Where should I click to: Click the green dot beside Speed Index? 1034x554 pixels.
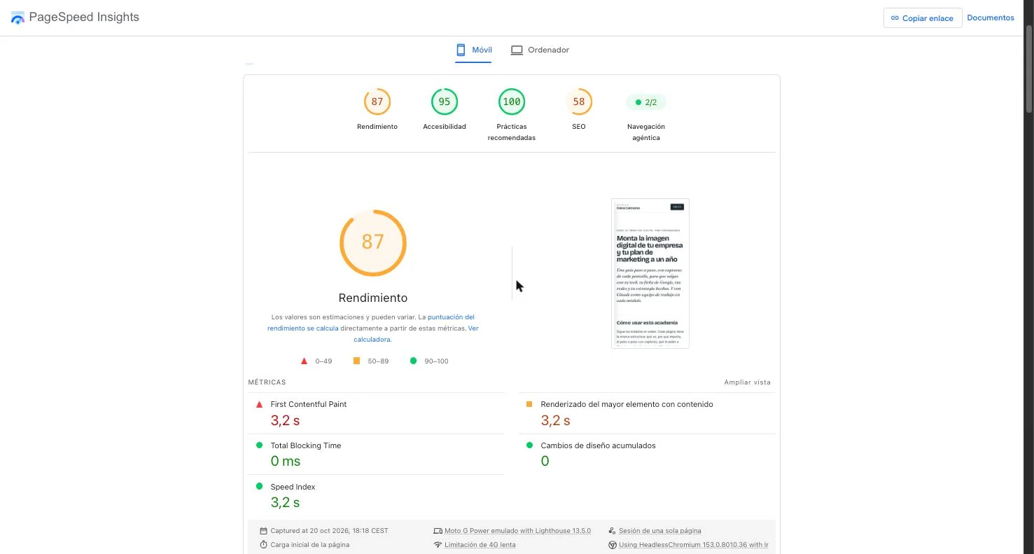pyautogui.click(x=259, y=487)
